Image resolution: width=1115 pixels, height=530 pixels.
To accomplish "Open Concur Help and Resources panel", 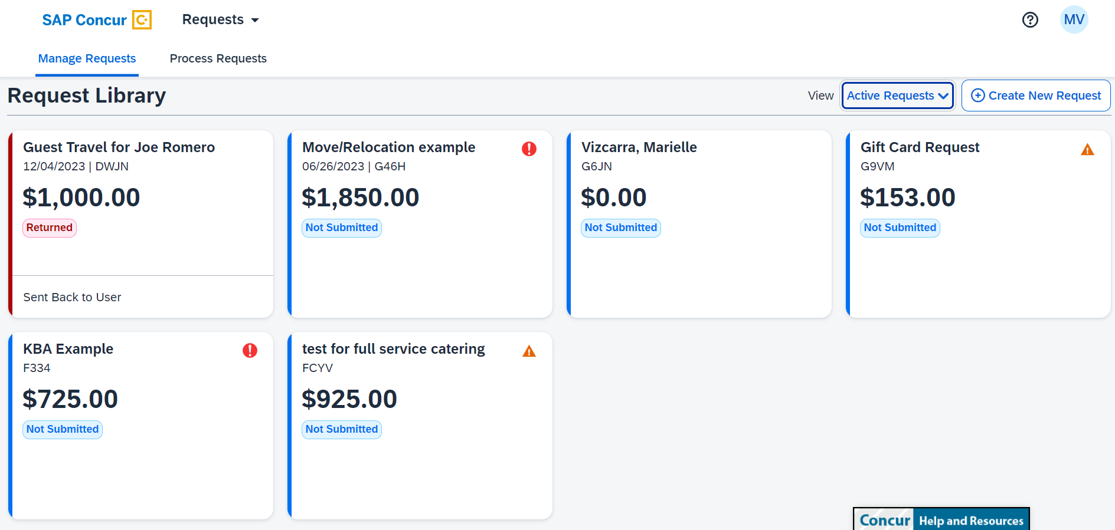I will pos(941,520).
